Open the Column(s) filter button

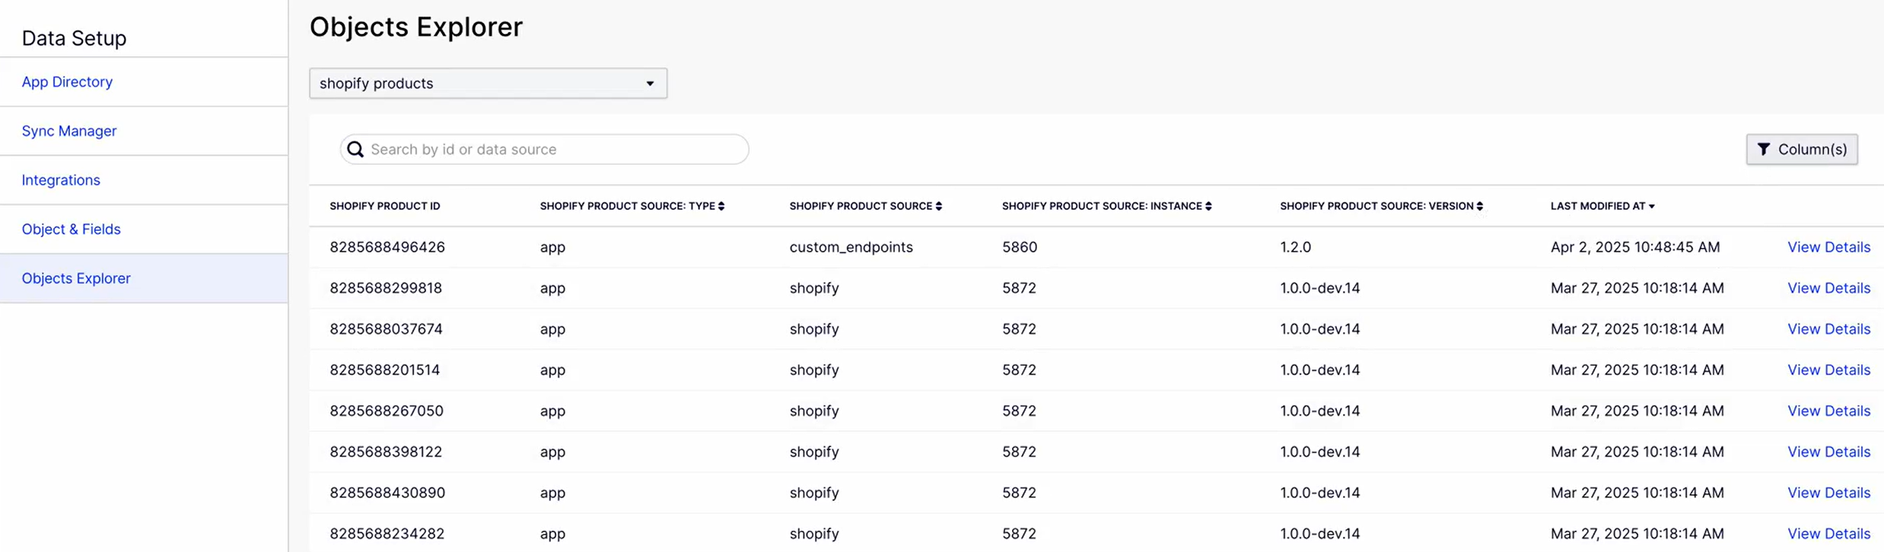point(1802,149)
